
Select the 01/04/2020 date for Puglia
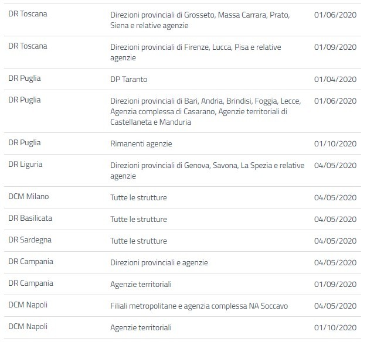coord(335,79)
